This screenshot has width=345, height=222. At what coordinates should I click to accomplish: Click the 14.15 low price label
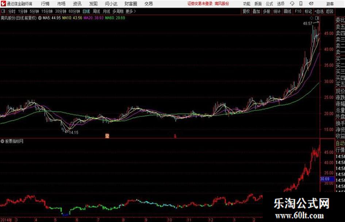[74, 133]
